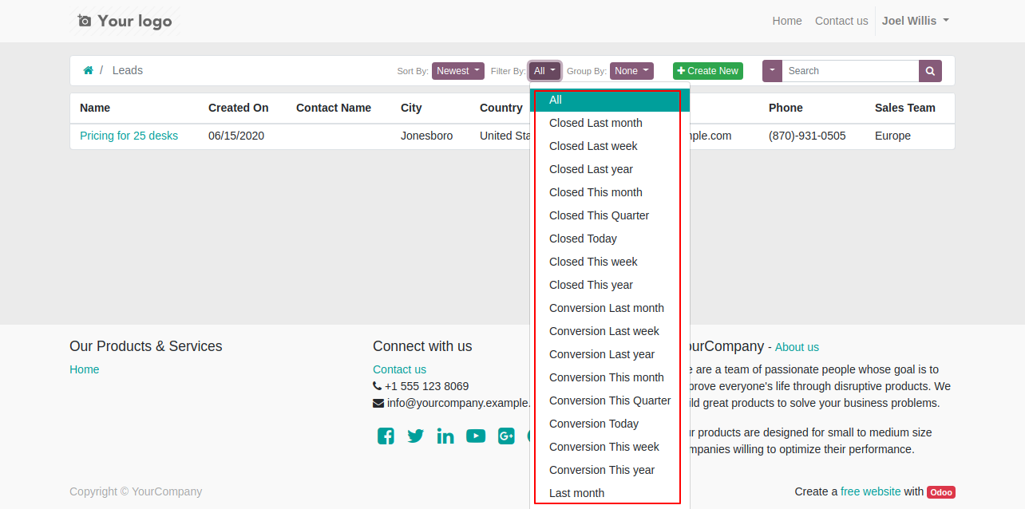
Task: Open the Pricing for 25 desks lead
Action: (x=129, y=136)
